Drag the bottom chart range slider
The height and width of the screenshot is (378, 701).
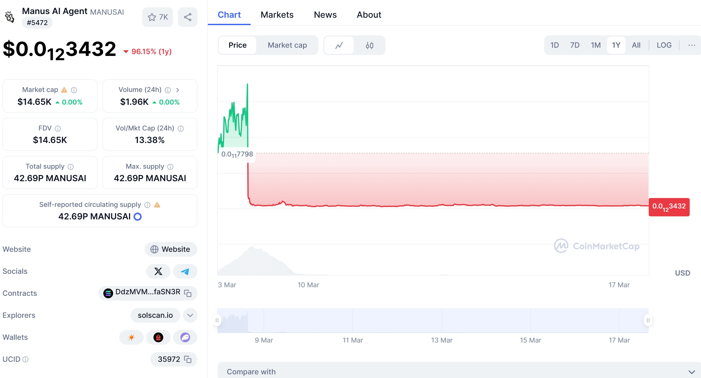(217, 320)
